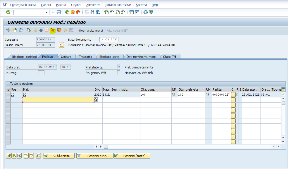Collapse the command field with the « arrow
288x169 pixels.
(53, 12)
